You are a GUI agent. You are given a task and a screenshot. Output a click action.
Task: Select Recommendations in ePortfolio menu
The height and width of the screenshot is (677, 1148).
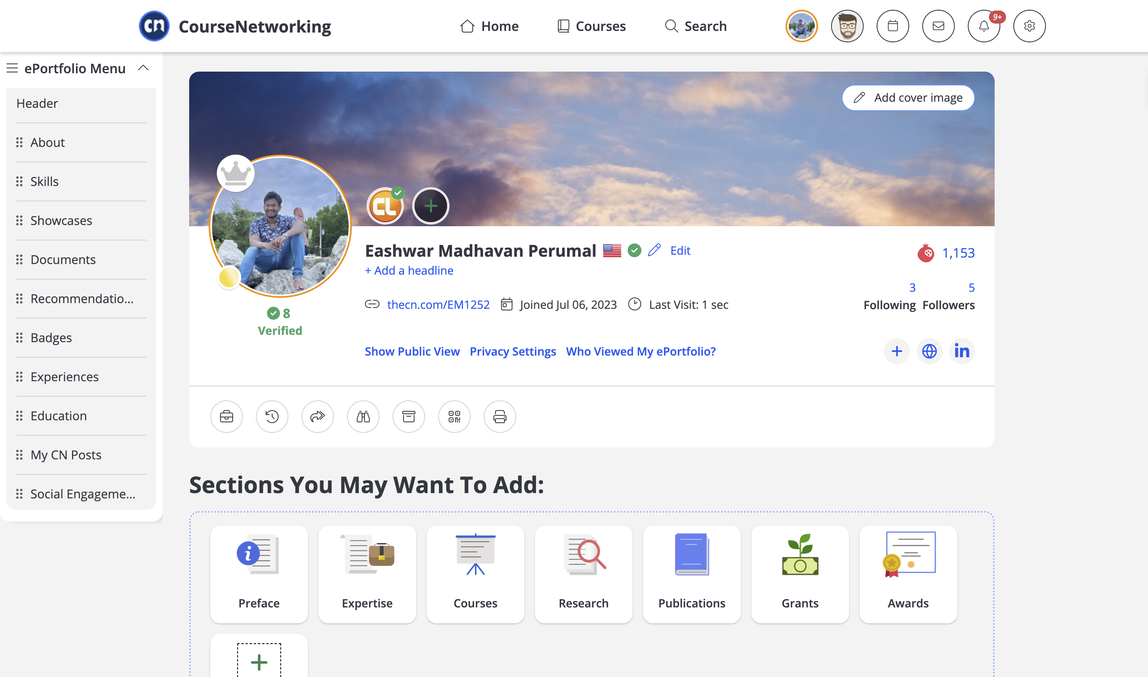[81, 299]
